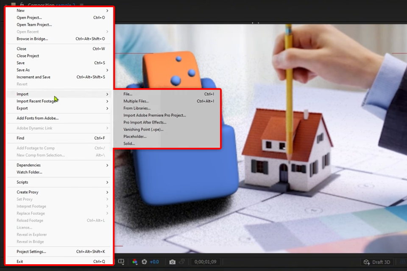Select File... in the Import submenu
The height and width of the screenshot is (271, 407).
coord(167,94)
